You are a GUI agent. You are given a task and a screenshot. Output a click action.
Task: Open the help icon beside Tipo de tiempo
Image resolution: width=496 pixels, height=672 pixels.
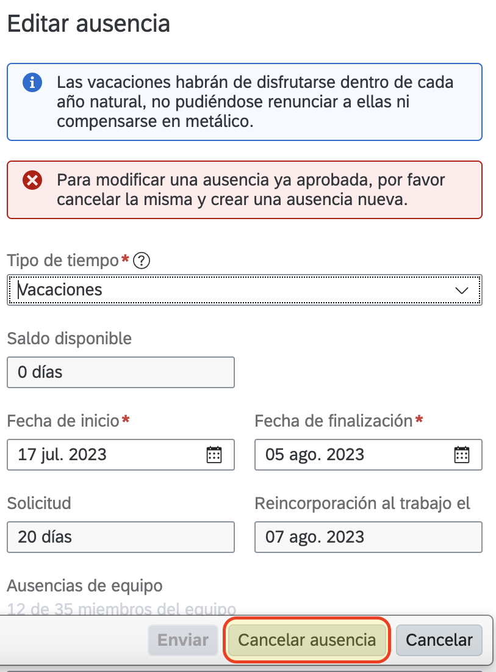coord(142,261)
